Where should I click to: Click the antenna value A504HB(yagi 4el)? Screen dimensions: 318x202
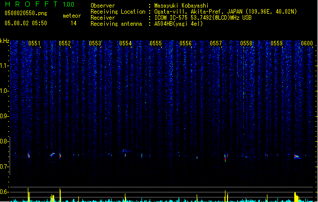(178, 24)
